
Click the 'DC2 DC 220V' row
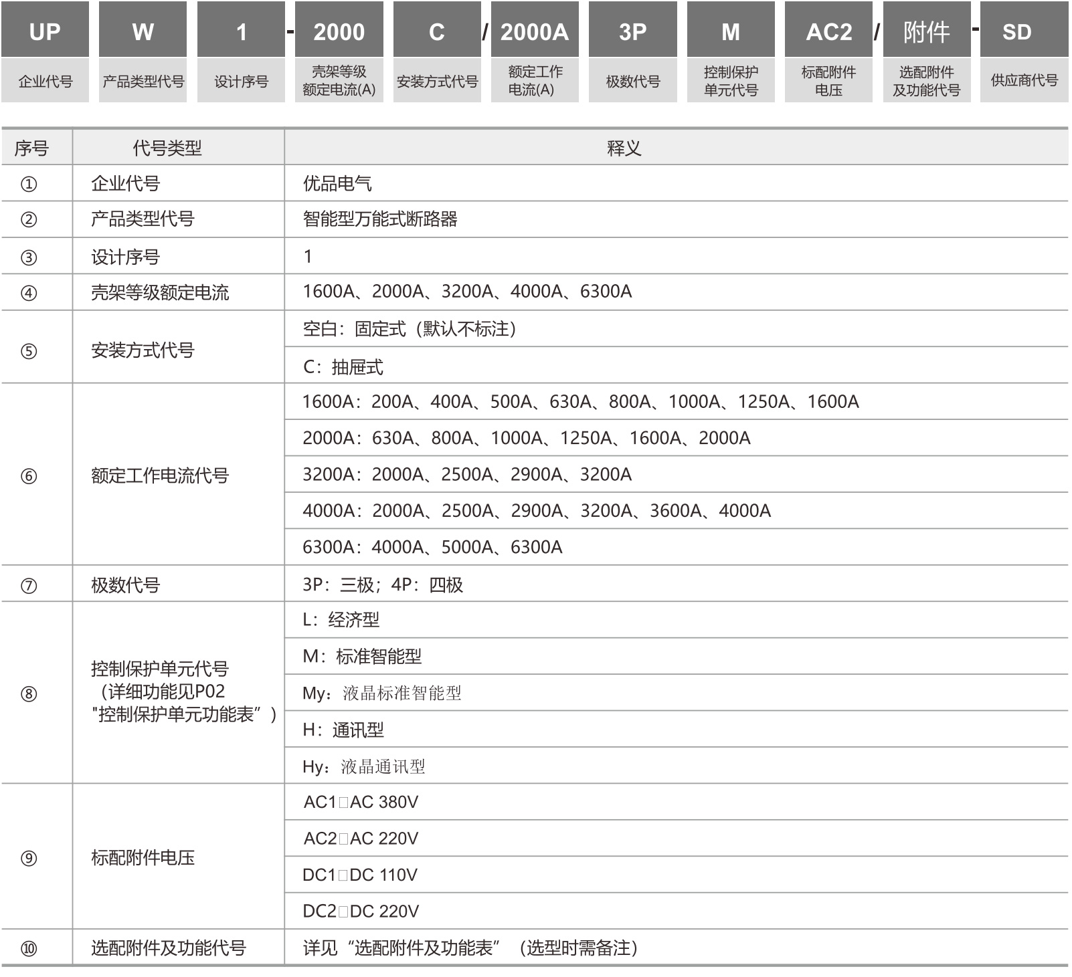677,911
